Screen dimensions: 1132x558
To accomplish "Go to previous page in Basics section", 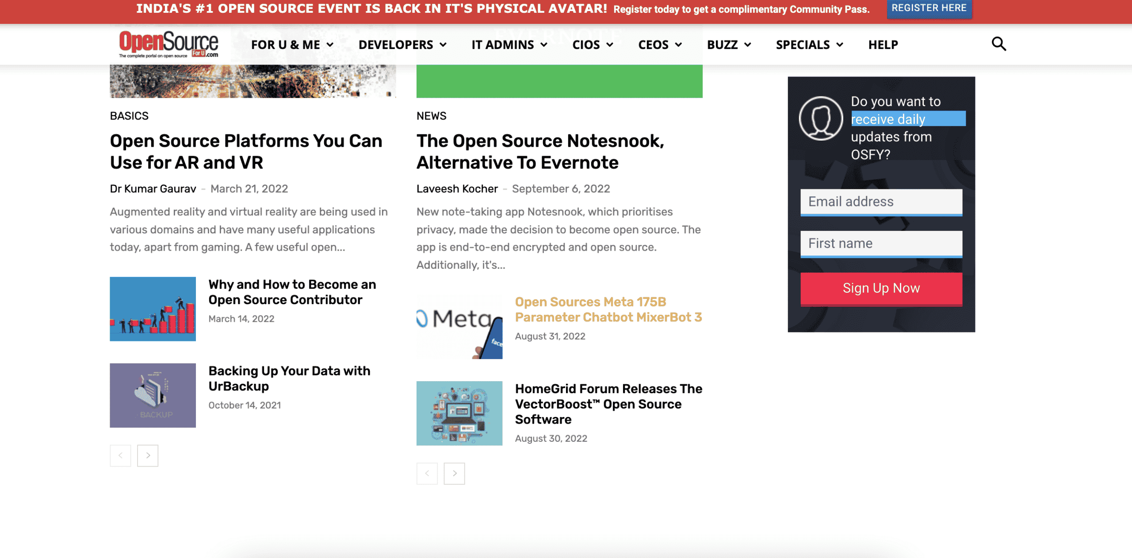I will pos(120,455).
